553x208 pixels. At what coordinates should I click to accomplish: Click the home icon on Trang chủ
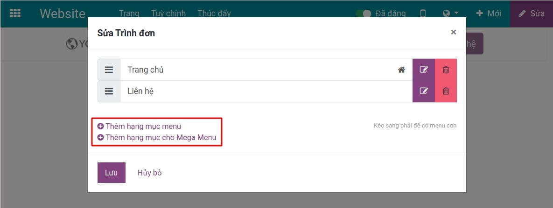pyautogui.click(x=401, y=70)
